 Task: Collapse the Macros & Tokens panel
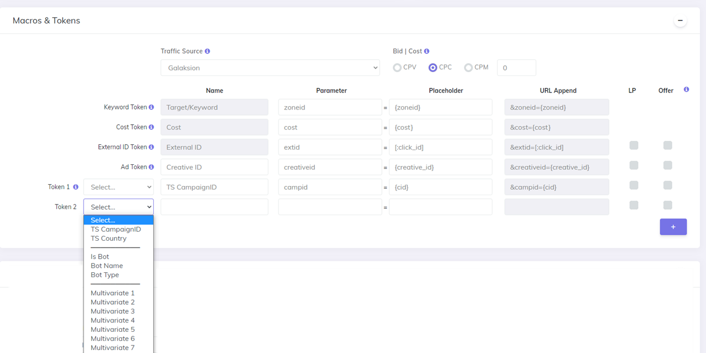[x=680, y=21]
